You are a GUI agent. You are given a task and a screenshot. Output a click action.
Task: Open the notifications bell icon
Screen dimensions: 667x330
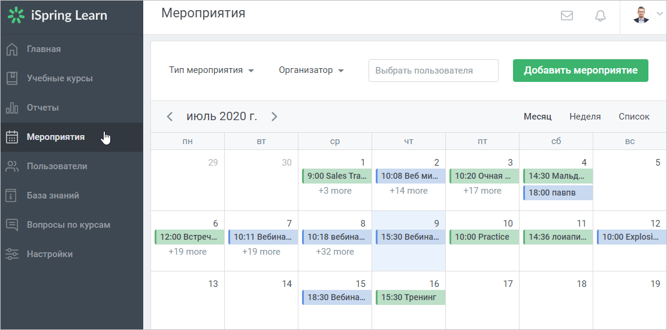coord(600,16)
